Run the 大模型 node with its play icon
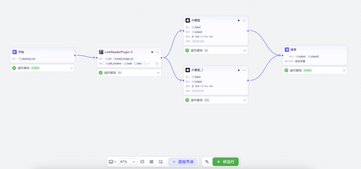The image size is (361, 169). pyautogui.click(x=239, y=20)
